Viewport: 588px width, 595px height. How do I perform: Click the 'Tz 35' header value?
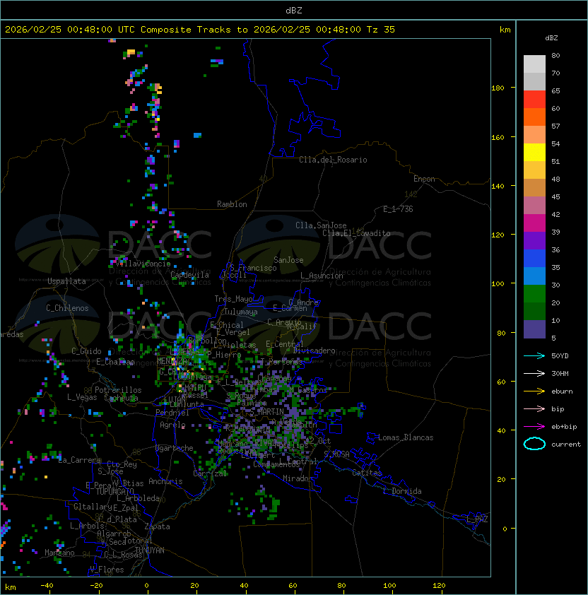[x=381, y=30]
